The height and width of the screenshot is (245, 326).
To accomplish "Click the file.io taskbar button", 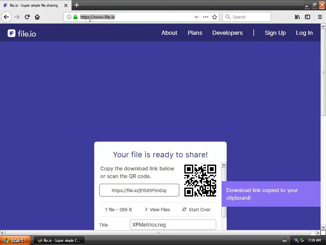I will click(59, 241).
